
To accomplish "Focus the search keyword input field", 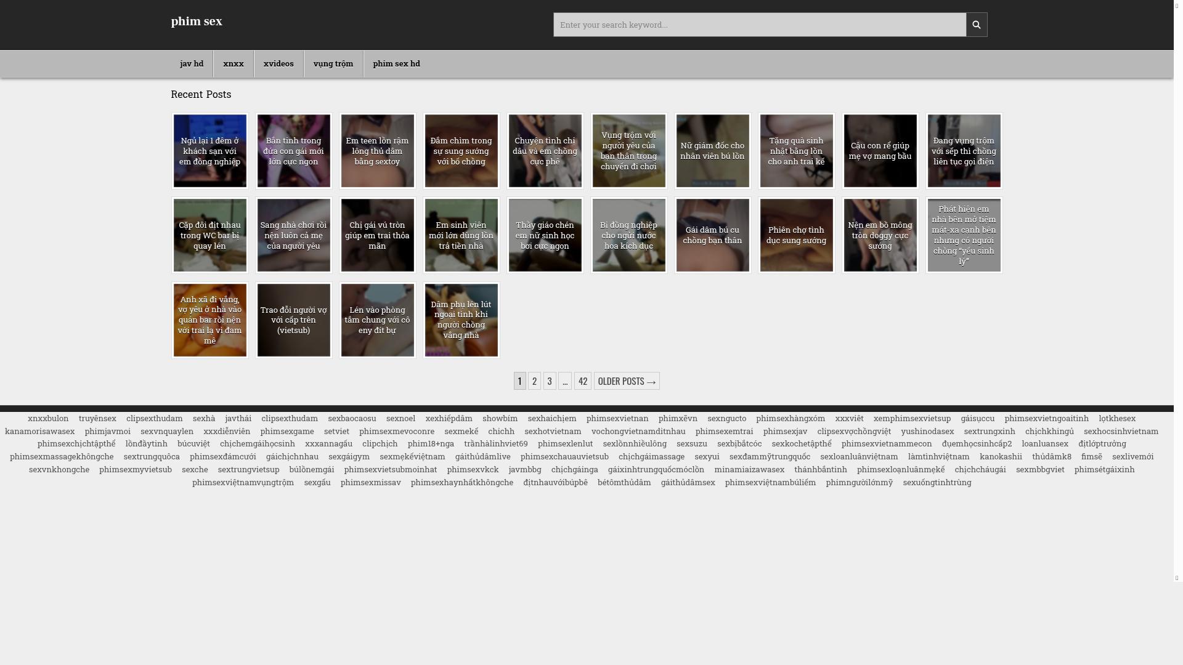I will tap(759, 25).
